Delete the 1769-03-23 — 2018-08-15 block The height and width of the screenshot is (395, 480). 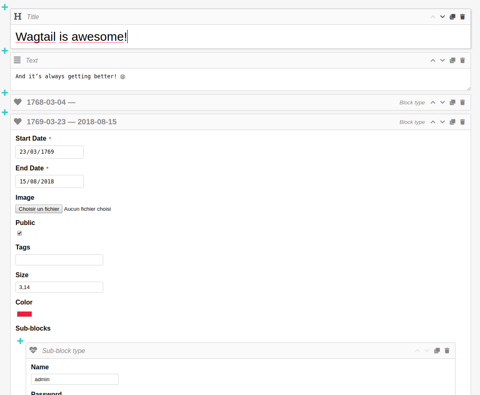point(462,122)
